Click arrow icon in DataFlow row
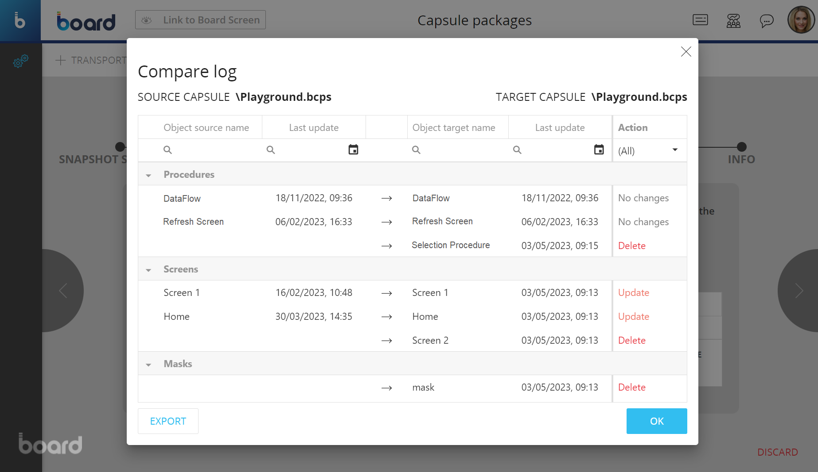818x472 pixels. tap(387, 198)
